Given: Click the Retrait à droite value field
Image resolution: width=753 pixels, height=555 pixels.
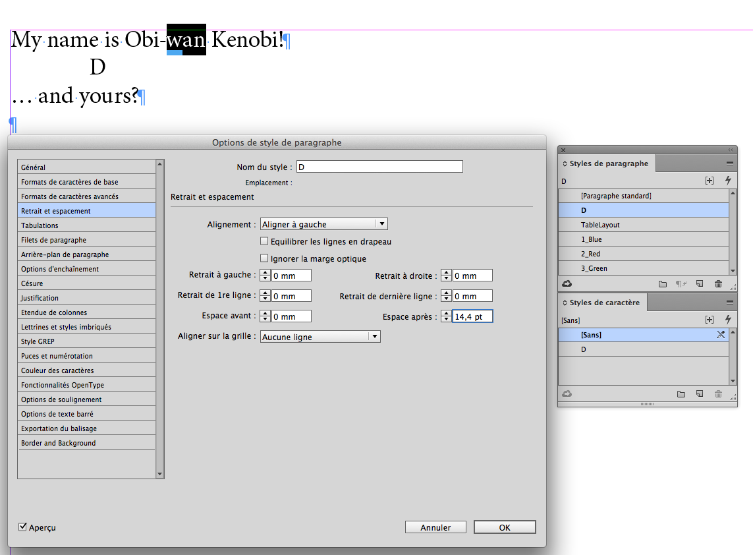Looking at the screenshot, I should pyautogui.click(x=472, y=276).
